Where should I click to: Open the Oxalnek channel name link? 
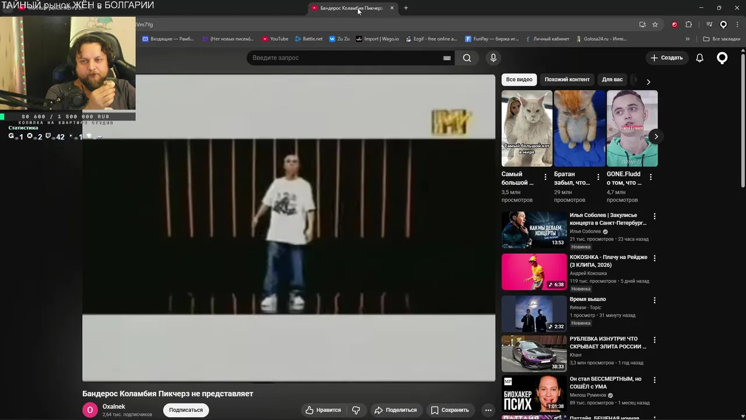click(114, 407)
